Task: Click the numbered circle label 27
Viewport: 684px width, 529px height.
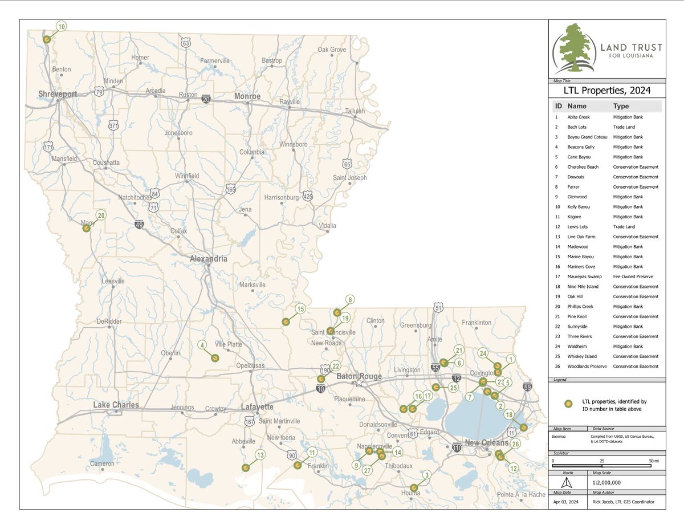Action: point(368,471)
